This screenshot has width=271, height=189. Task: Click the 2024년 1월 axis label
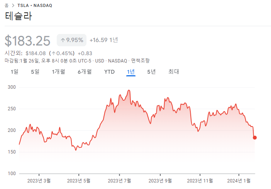pyautogui.click(x=239, y=181)
